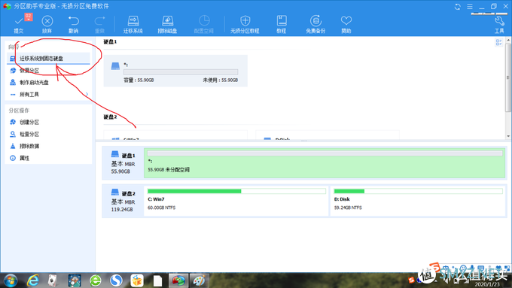Image resolution: width=512 pixels, height=288 pixels.
Task: Select 55.90GB 未分配空间 bar in disk map
Action: click(x=325, y=162)
